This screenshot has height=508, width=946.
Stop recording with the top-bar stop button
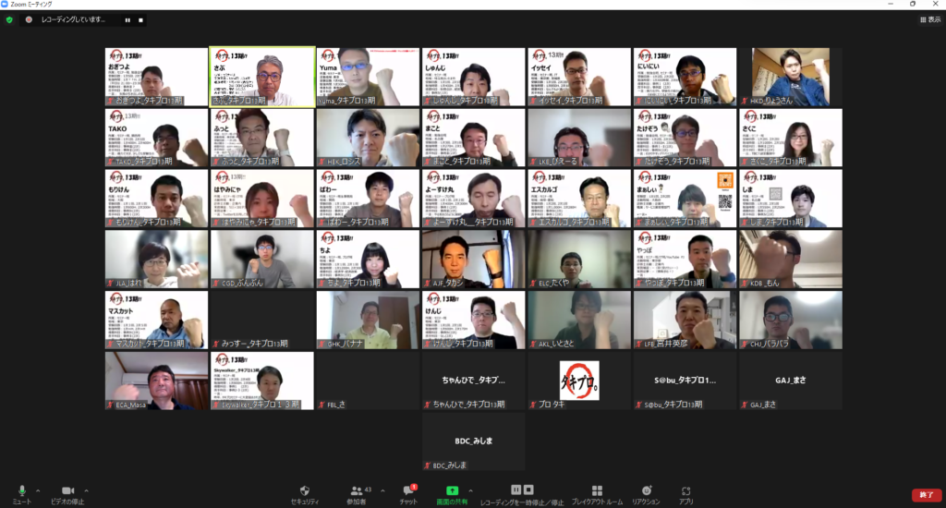(140, 19)
